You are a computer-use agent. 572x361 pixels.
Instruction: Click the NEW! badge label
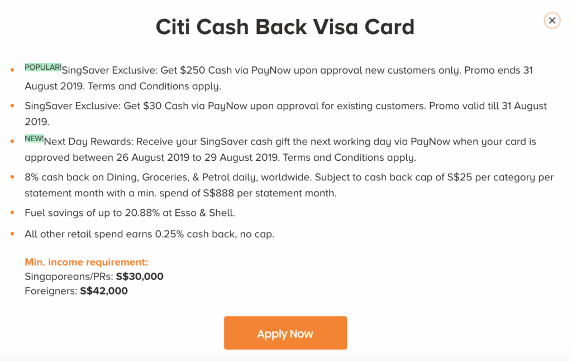(x=34, y=139)
